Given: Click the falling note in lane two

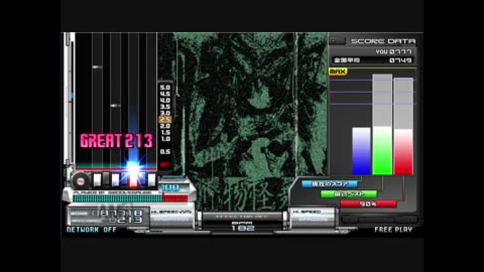Looking at the screenshot, I should point(97,67).
